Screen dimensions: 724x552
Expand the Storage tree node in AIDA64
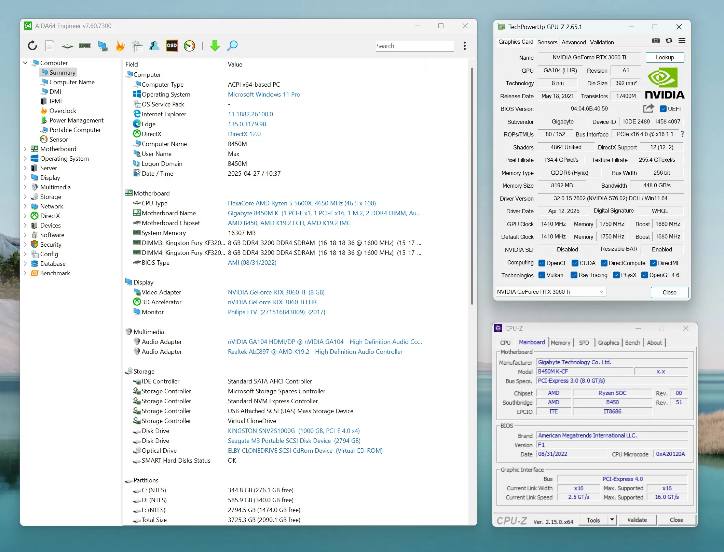coord(25,197)
